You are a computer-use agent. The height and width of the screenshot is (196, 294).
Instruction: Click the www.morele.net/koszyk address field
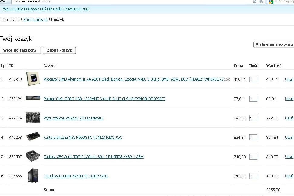[x=131, y=2]
